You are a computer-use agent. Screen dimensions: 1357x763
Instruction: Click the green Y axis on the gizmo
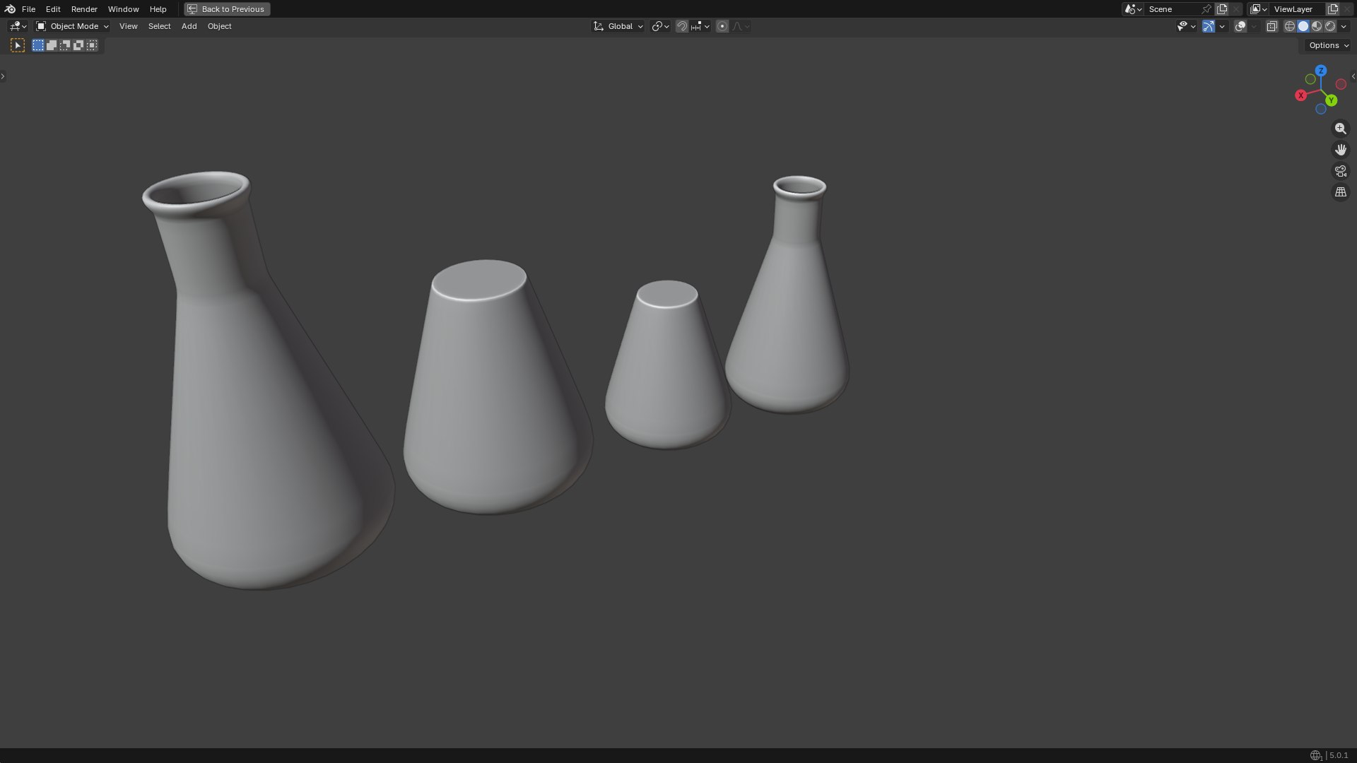1332,100
